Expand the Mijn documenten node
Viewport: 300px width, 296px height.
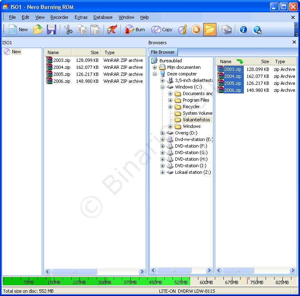(x=155, y=67)
